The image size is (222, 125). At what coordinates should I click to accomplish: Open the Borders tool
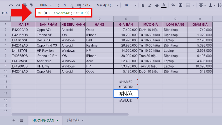point(180,5)
